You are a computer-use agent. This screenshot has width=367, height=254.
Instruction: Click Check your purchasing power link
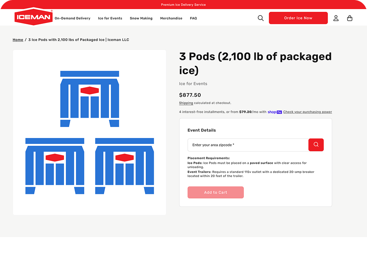[x=307, y=112]
